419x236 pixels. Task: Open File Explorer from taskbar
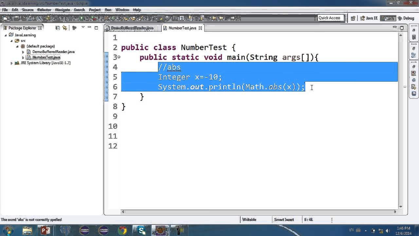tap(27, 230)
